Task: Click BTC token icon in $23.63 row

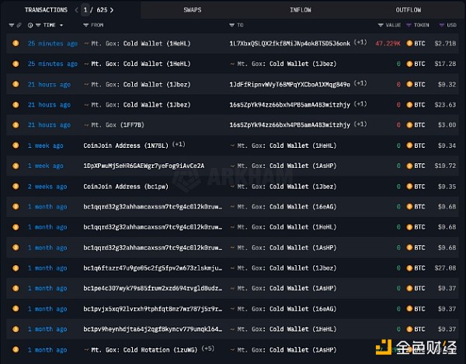Action: [409, 105]
